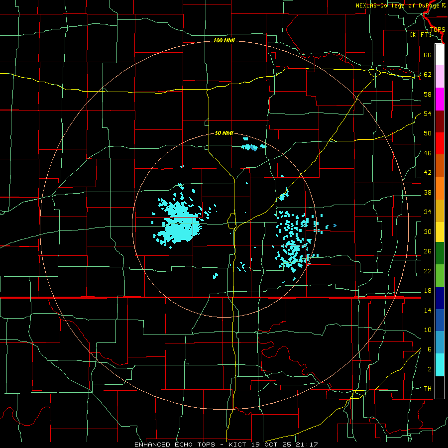Select the 6 legend value

click(x=430, y=349)
